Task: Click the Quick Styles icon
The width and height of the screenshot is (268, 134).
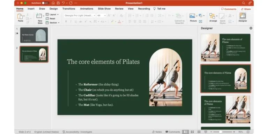Action: (x=222, y=16)
